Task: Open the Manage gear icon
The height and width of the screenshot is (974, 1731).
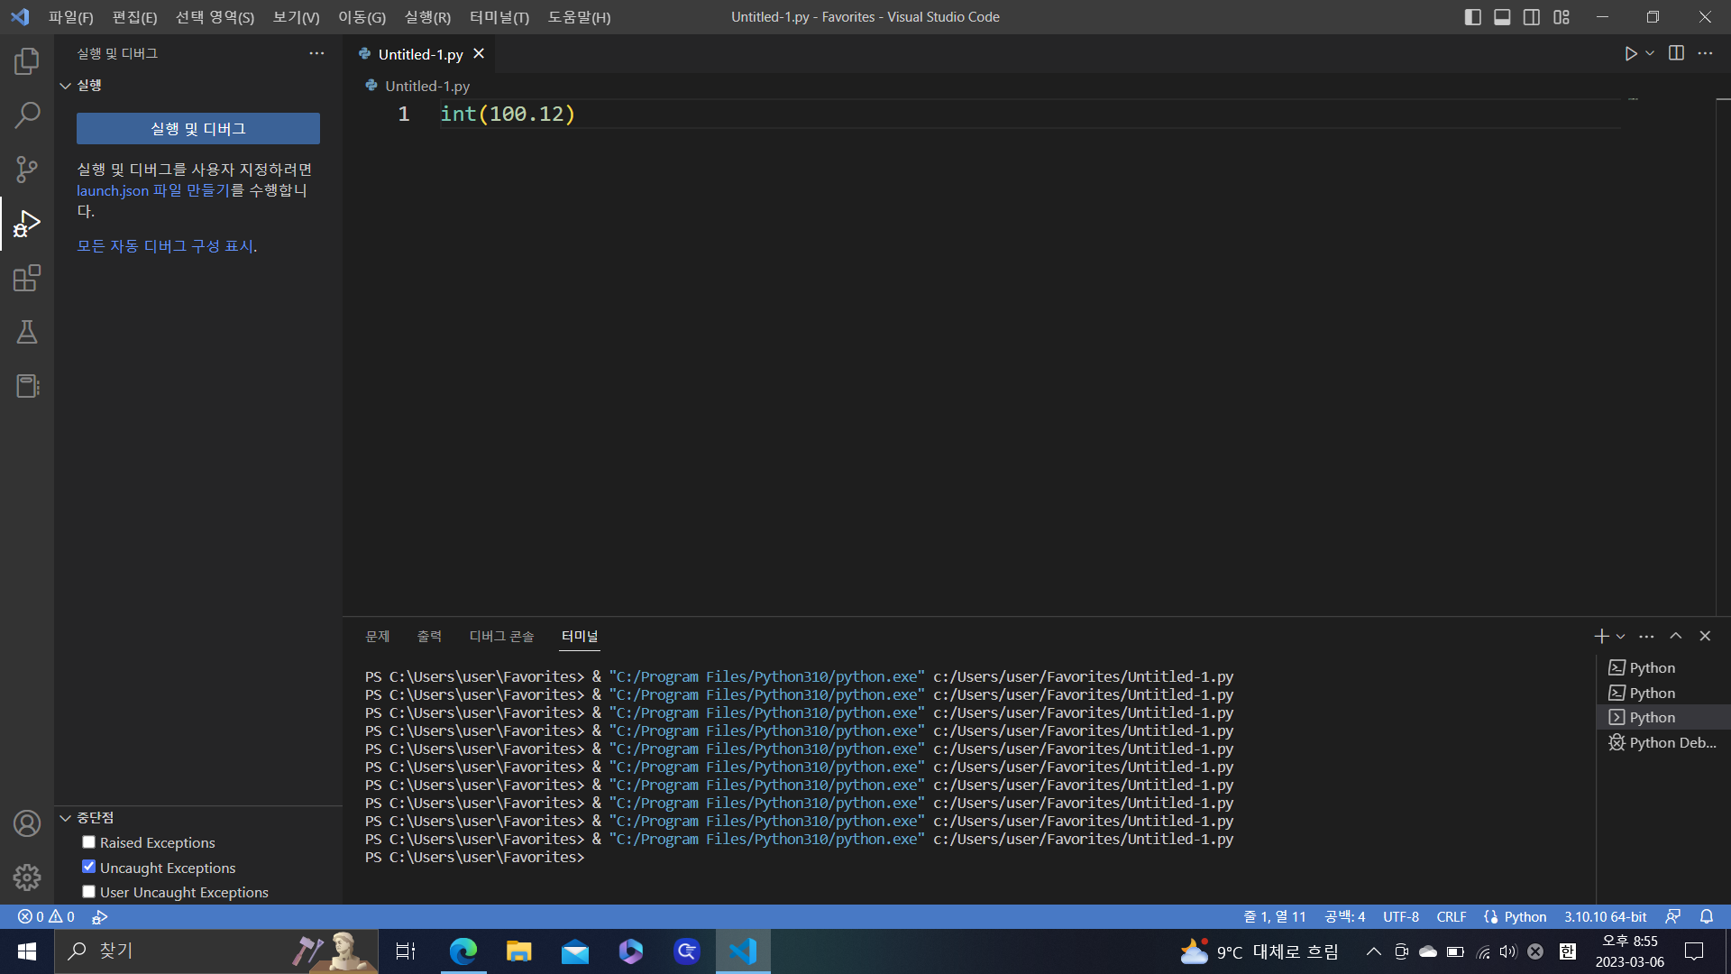Action: pos(27,877)
